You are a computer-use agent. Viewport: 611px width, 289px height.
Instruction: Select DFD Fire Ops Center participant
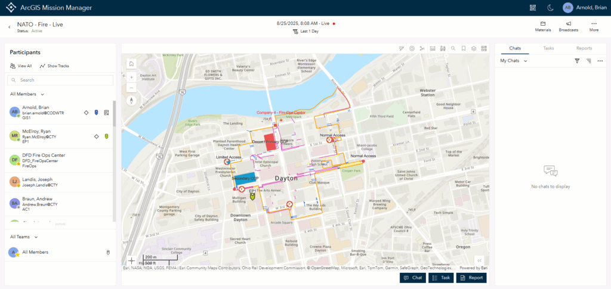click(58, 160)
